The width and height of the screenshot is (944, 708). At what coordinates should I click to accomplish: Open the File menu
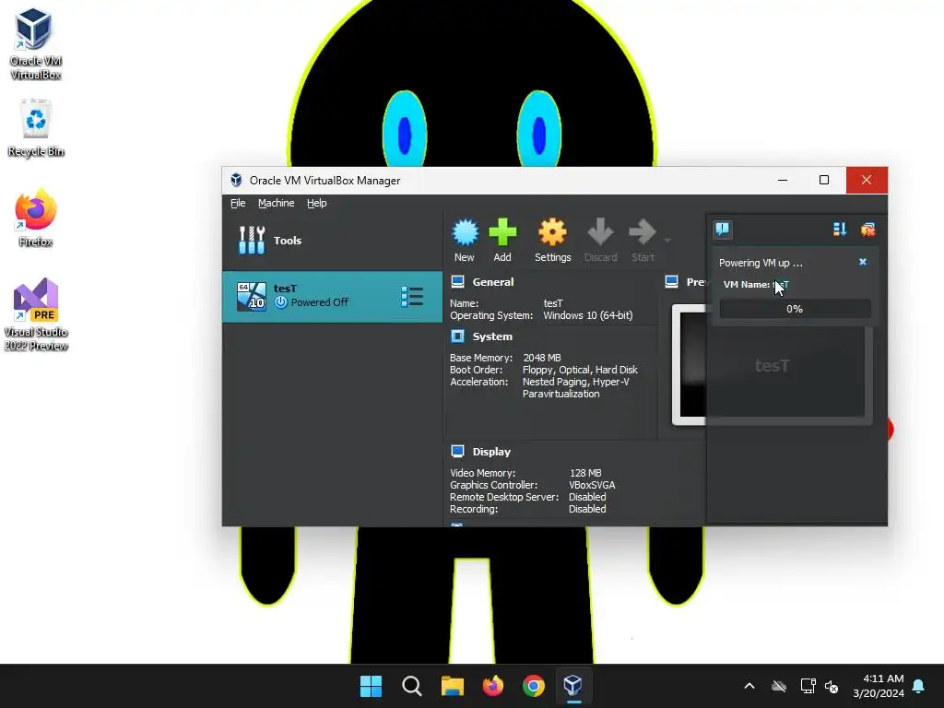[238, 203]
